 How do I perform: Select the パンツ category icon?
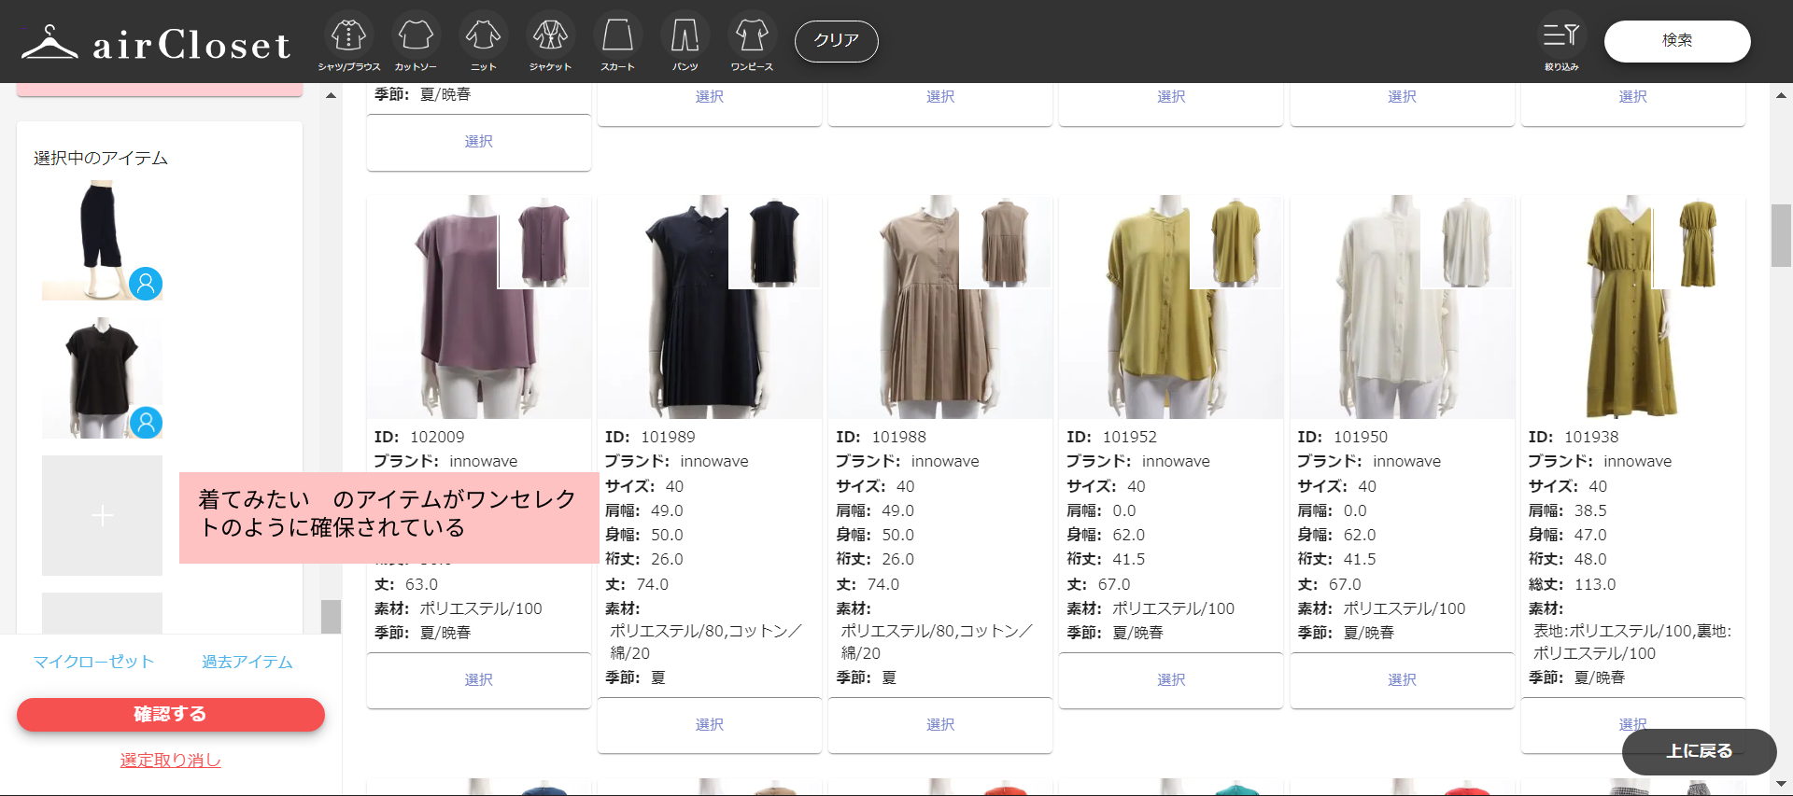click(685, 37)
